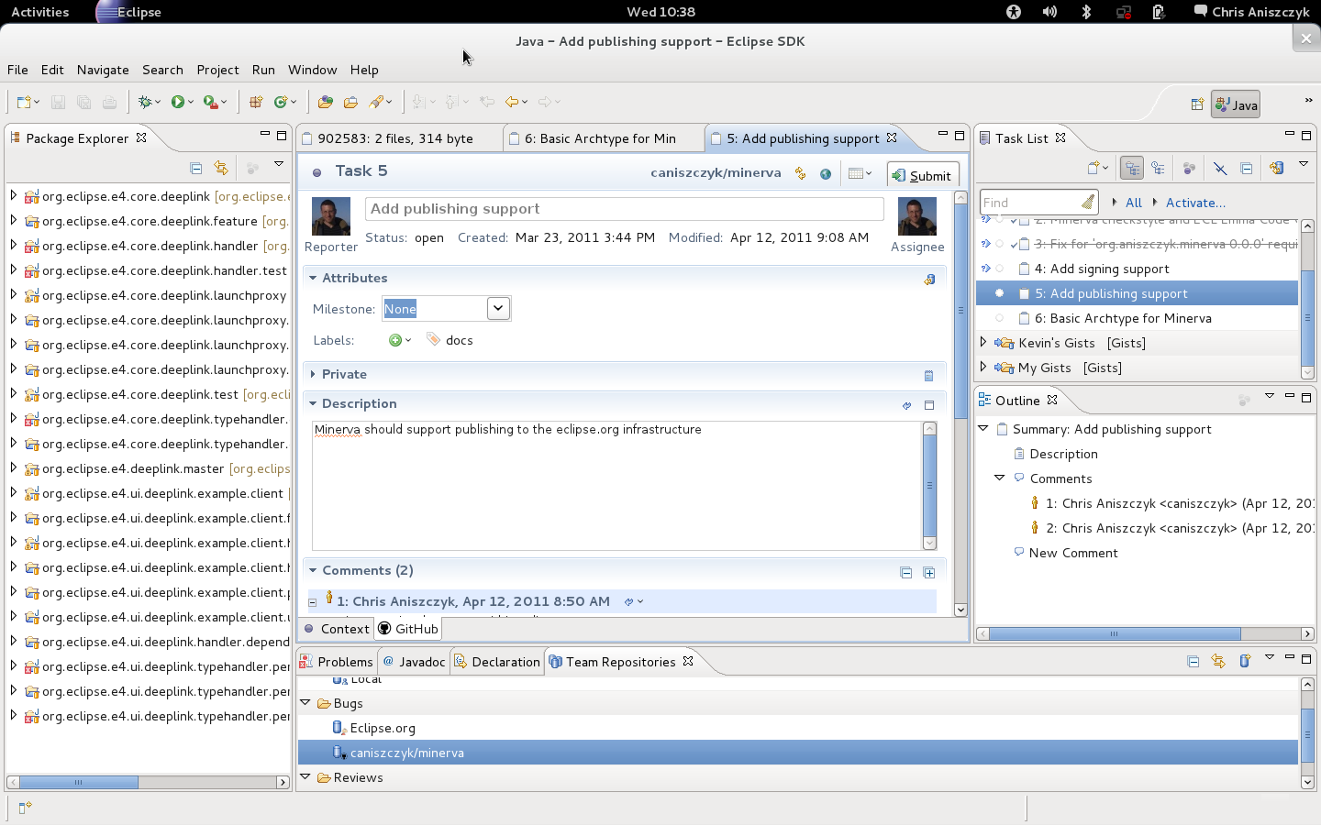Screen dimensions: 1321x825
Task: Activate task 6: Basic Archtype circle
Action: click(1000, 318)
